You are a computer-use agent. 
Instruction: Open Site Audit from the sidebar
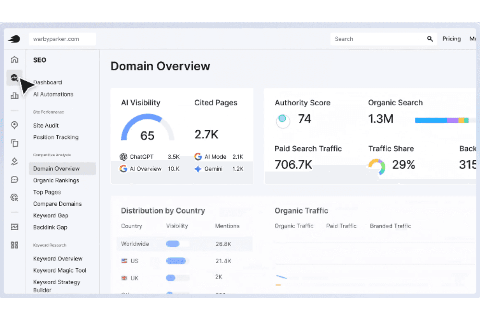click(x=46, y=125)
